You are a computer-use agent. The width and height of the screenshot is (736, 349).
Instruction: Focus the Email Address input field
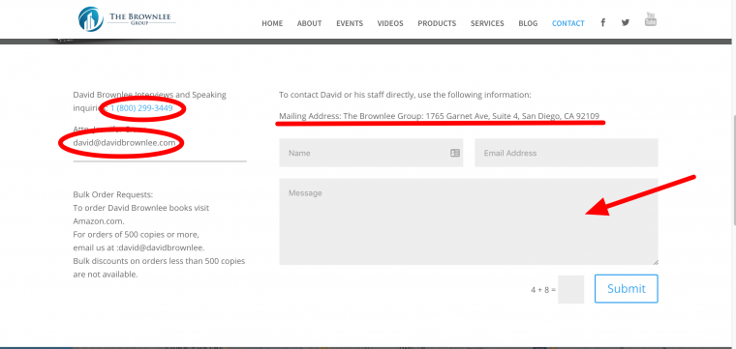coord(567,153)
